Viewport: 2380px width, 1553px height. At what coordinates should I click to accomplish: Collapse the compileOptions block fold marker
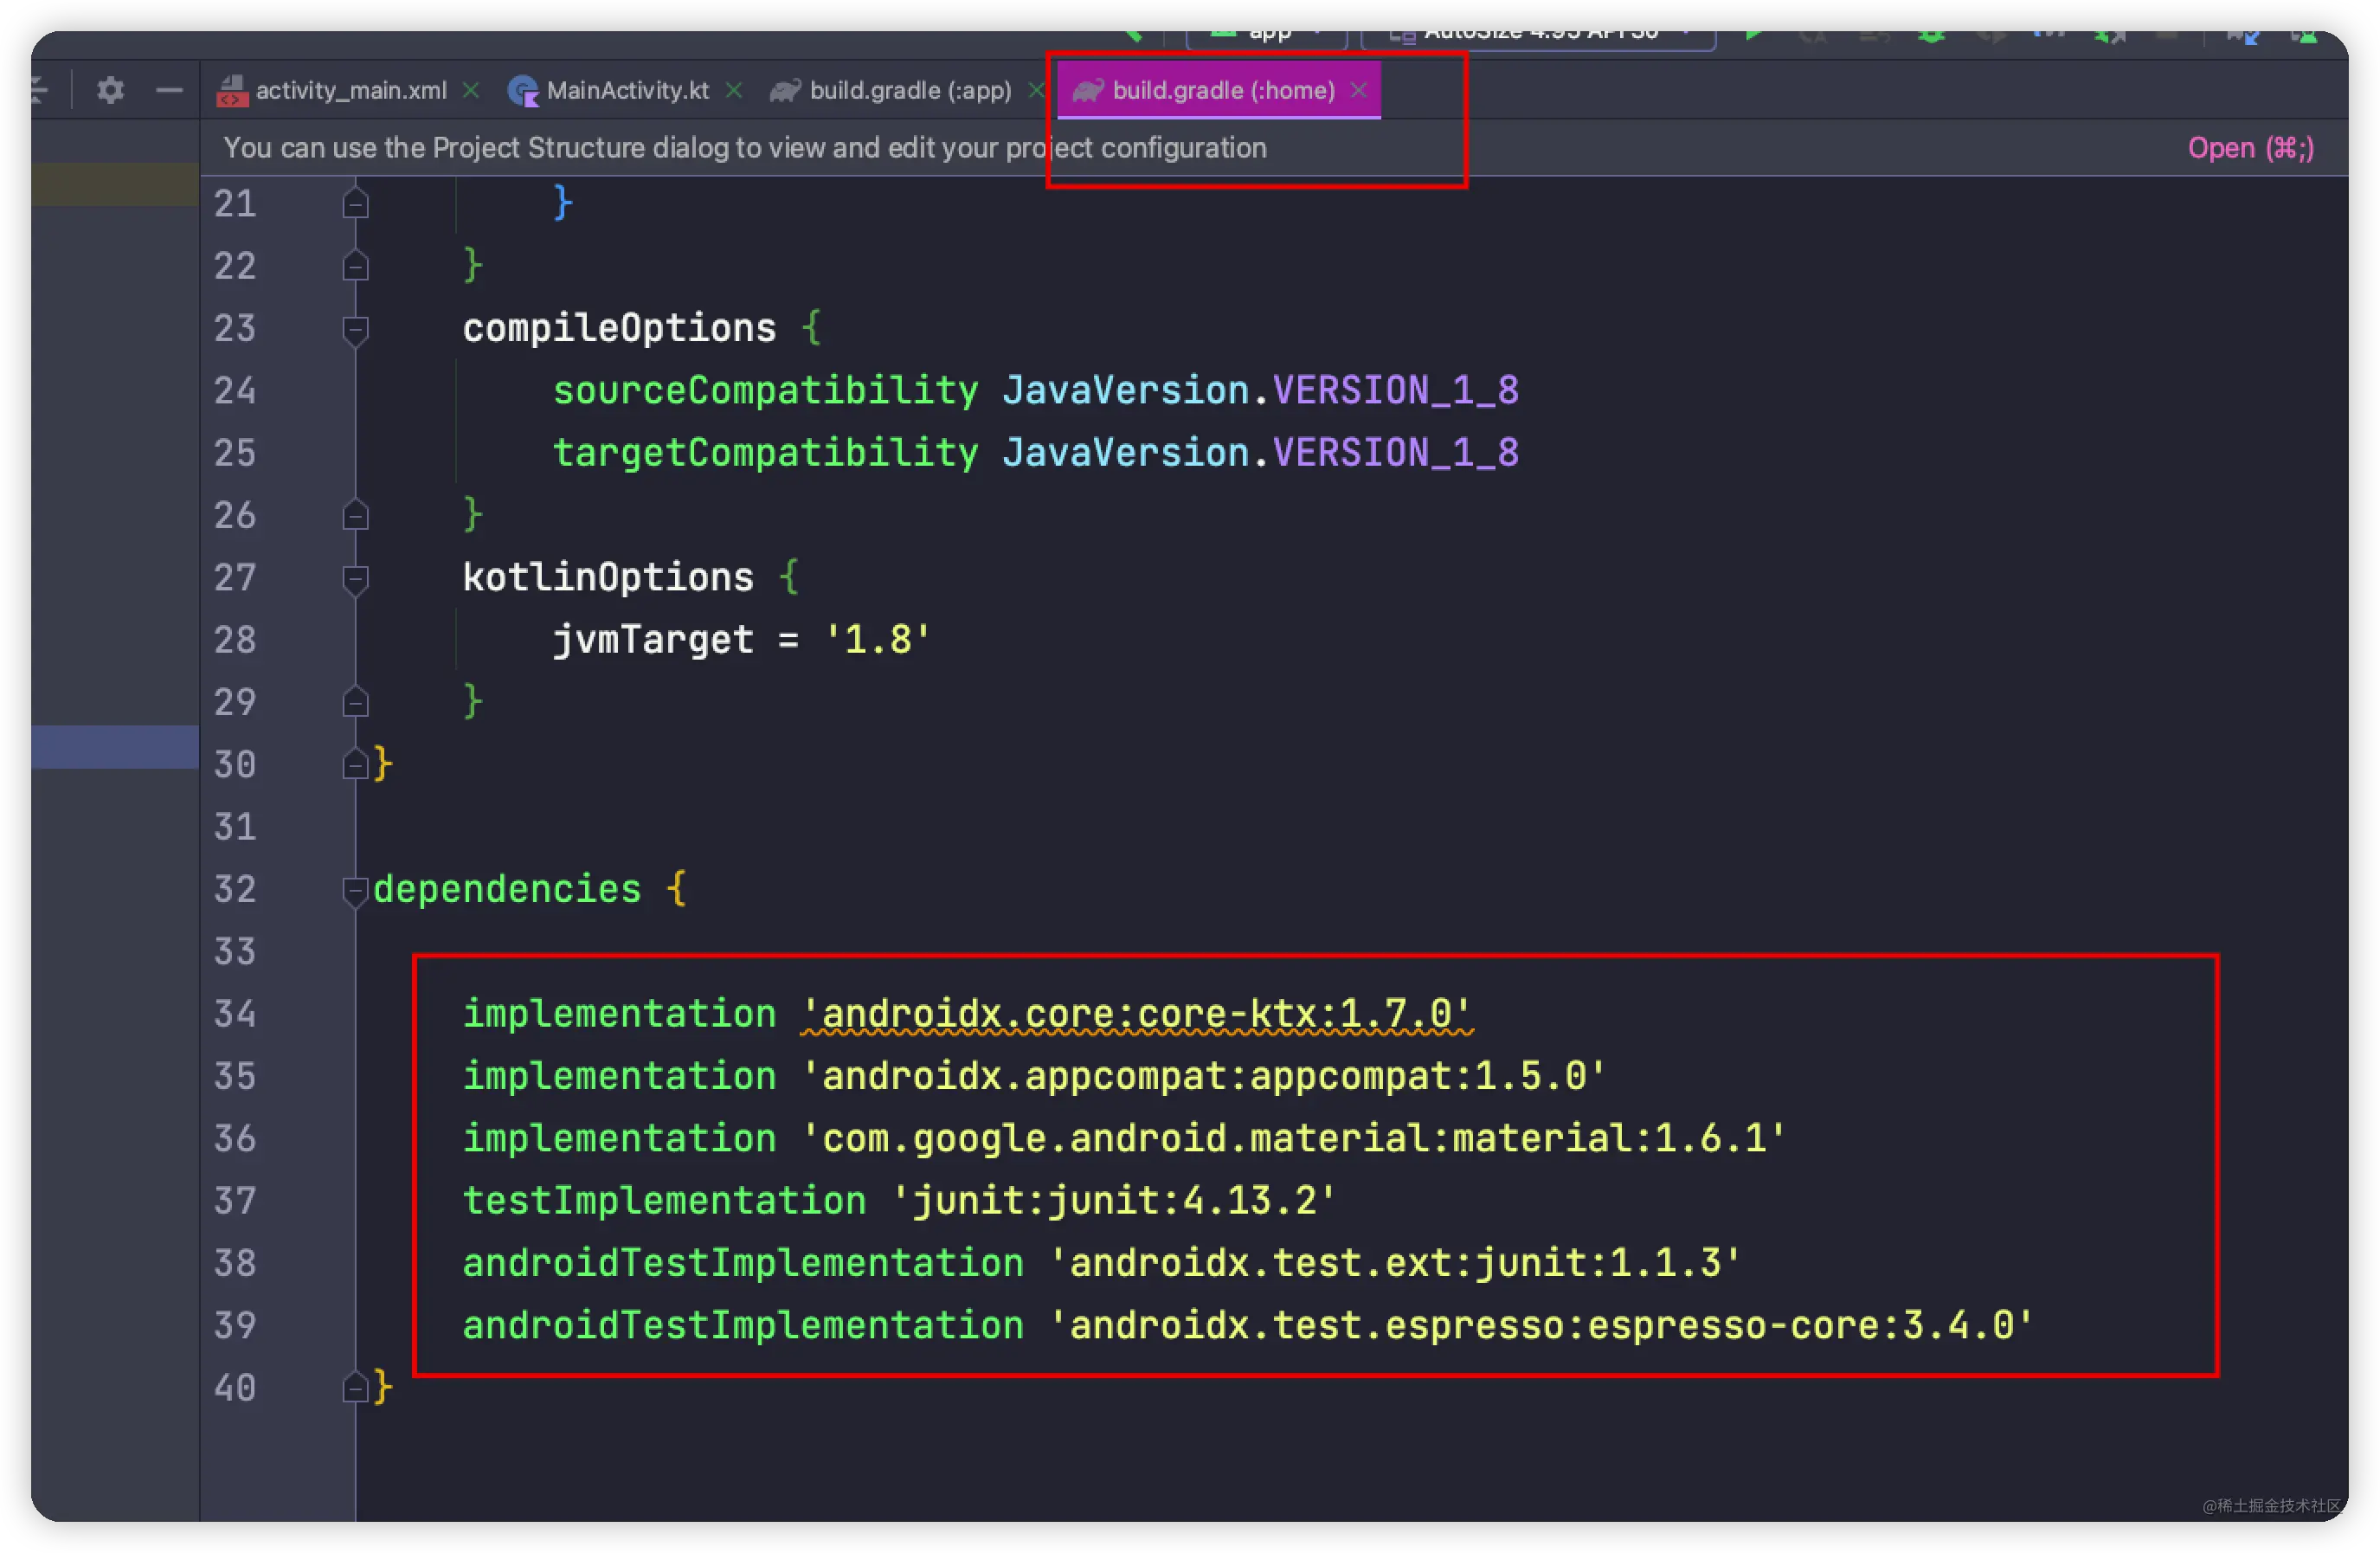[x=355, y=328]
